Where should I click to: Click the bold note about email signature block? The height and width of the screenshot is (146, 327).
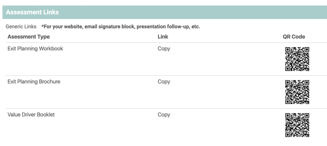[x=121, y=27]
